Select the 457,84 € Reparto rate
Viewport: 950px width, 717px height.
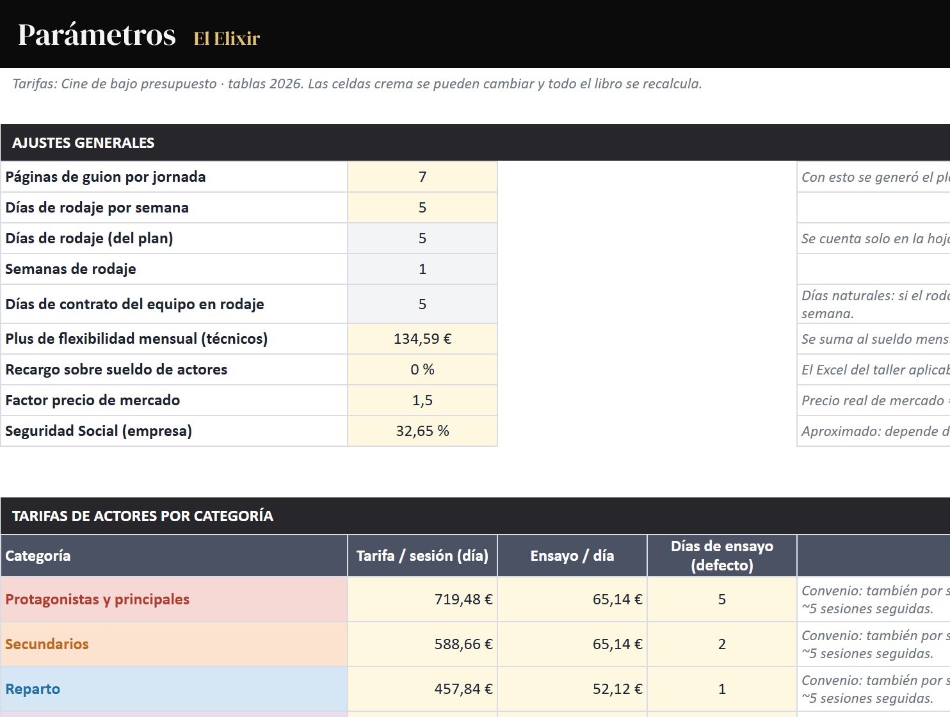(423, 689)
